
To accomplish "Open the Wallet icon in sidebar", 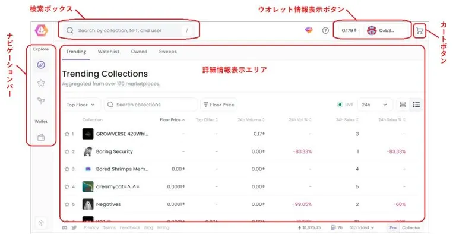I will 41,137.
